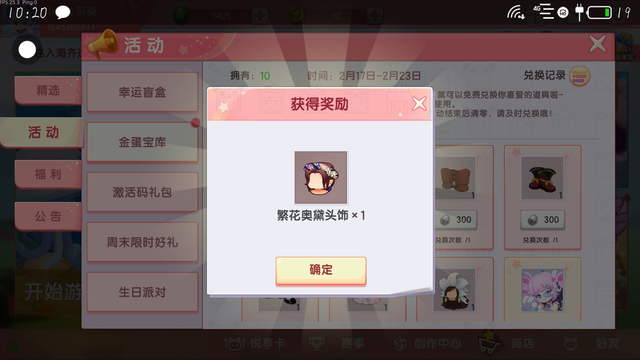640x360 pixels.
Task: Switch to the 福利 side tab
Action: (48, 174)
